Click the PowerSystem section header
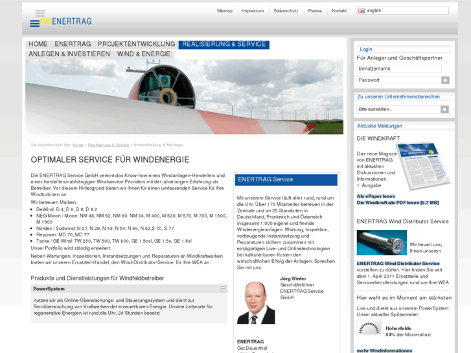This screenshot has height=353, width=471. point(129,289)
